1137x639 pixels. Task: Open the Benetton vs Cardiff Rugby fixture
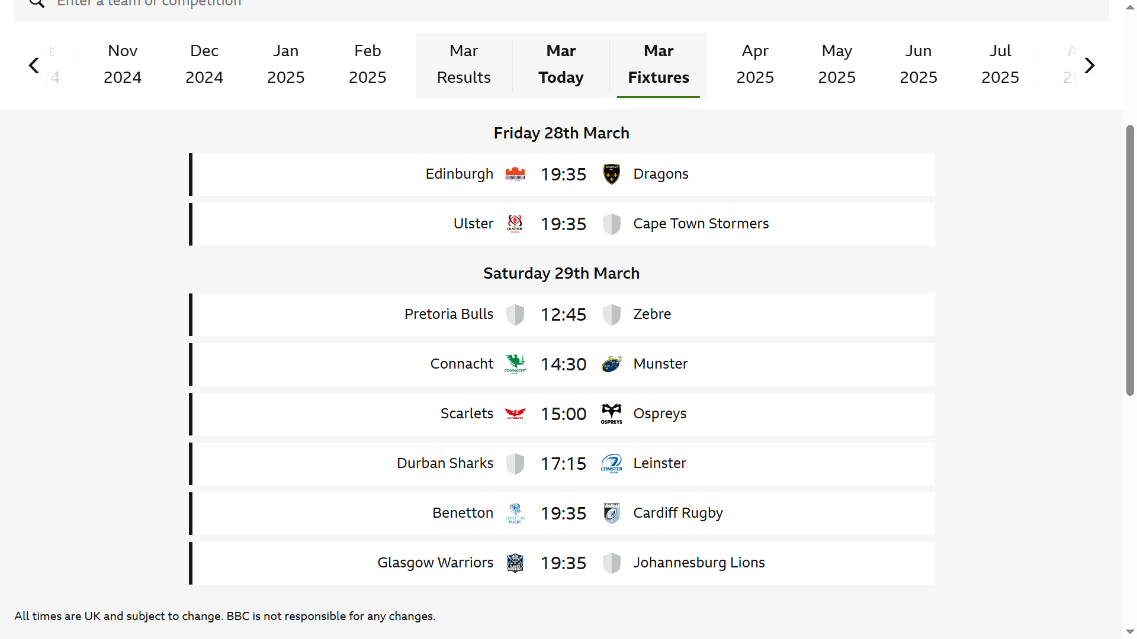[x=562, y=514]
